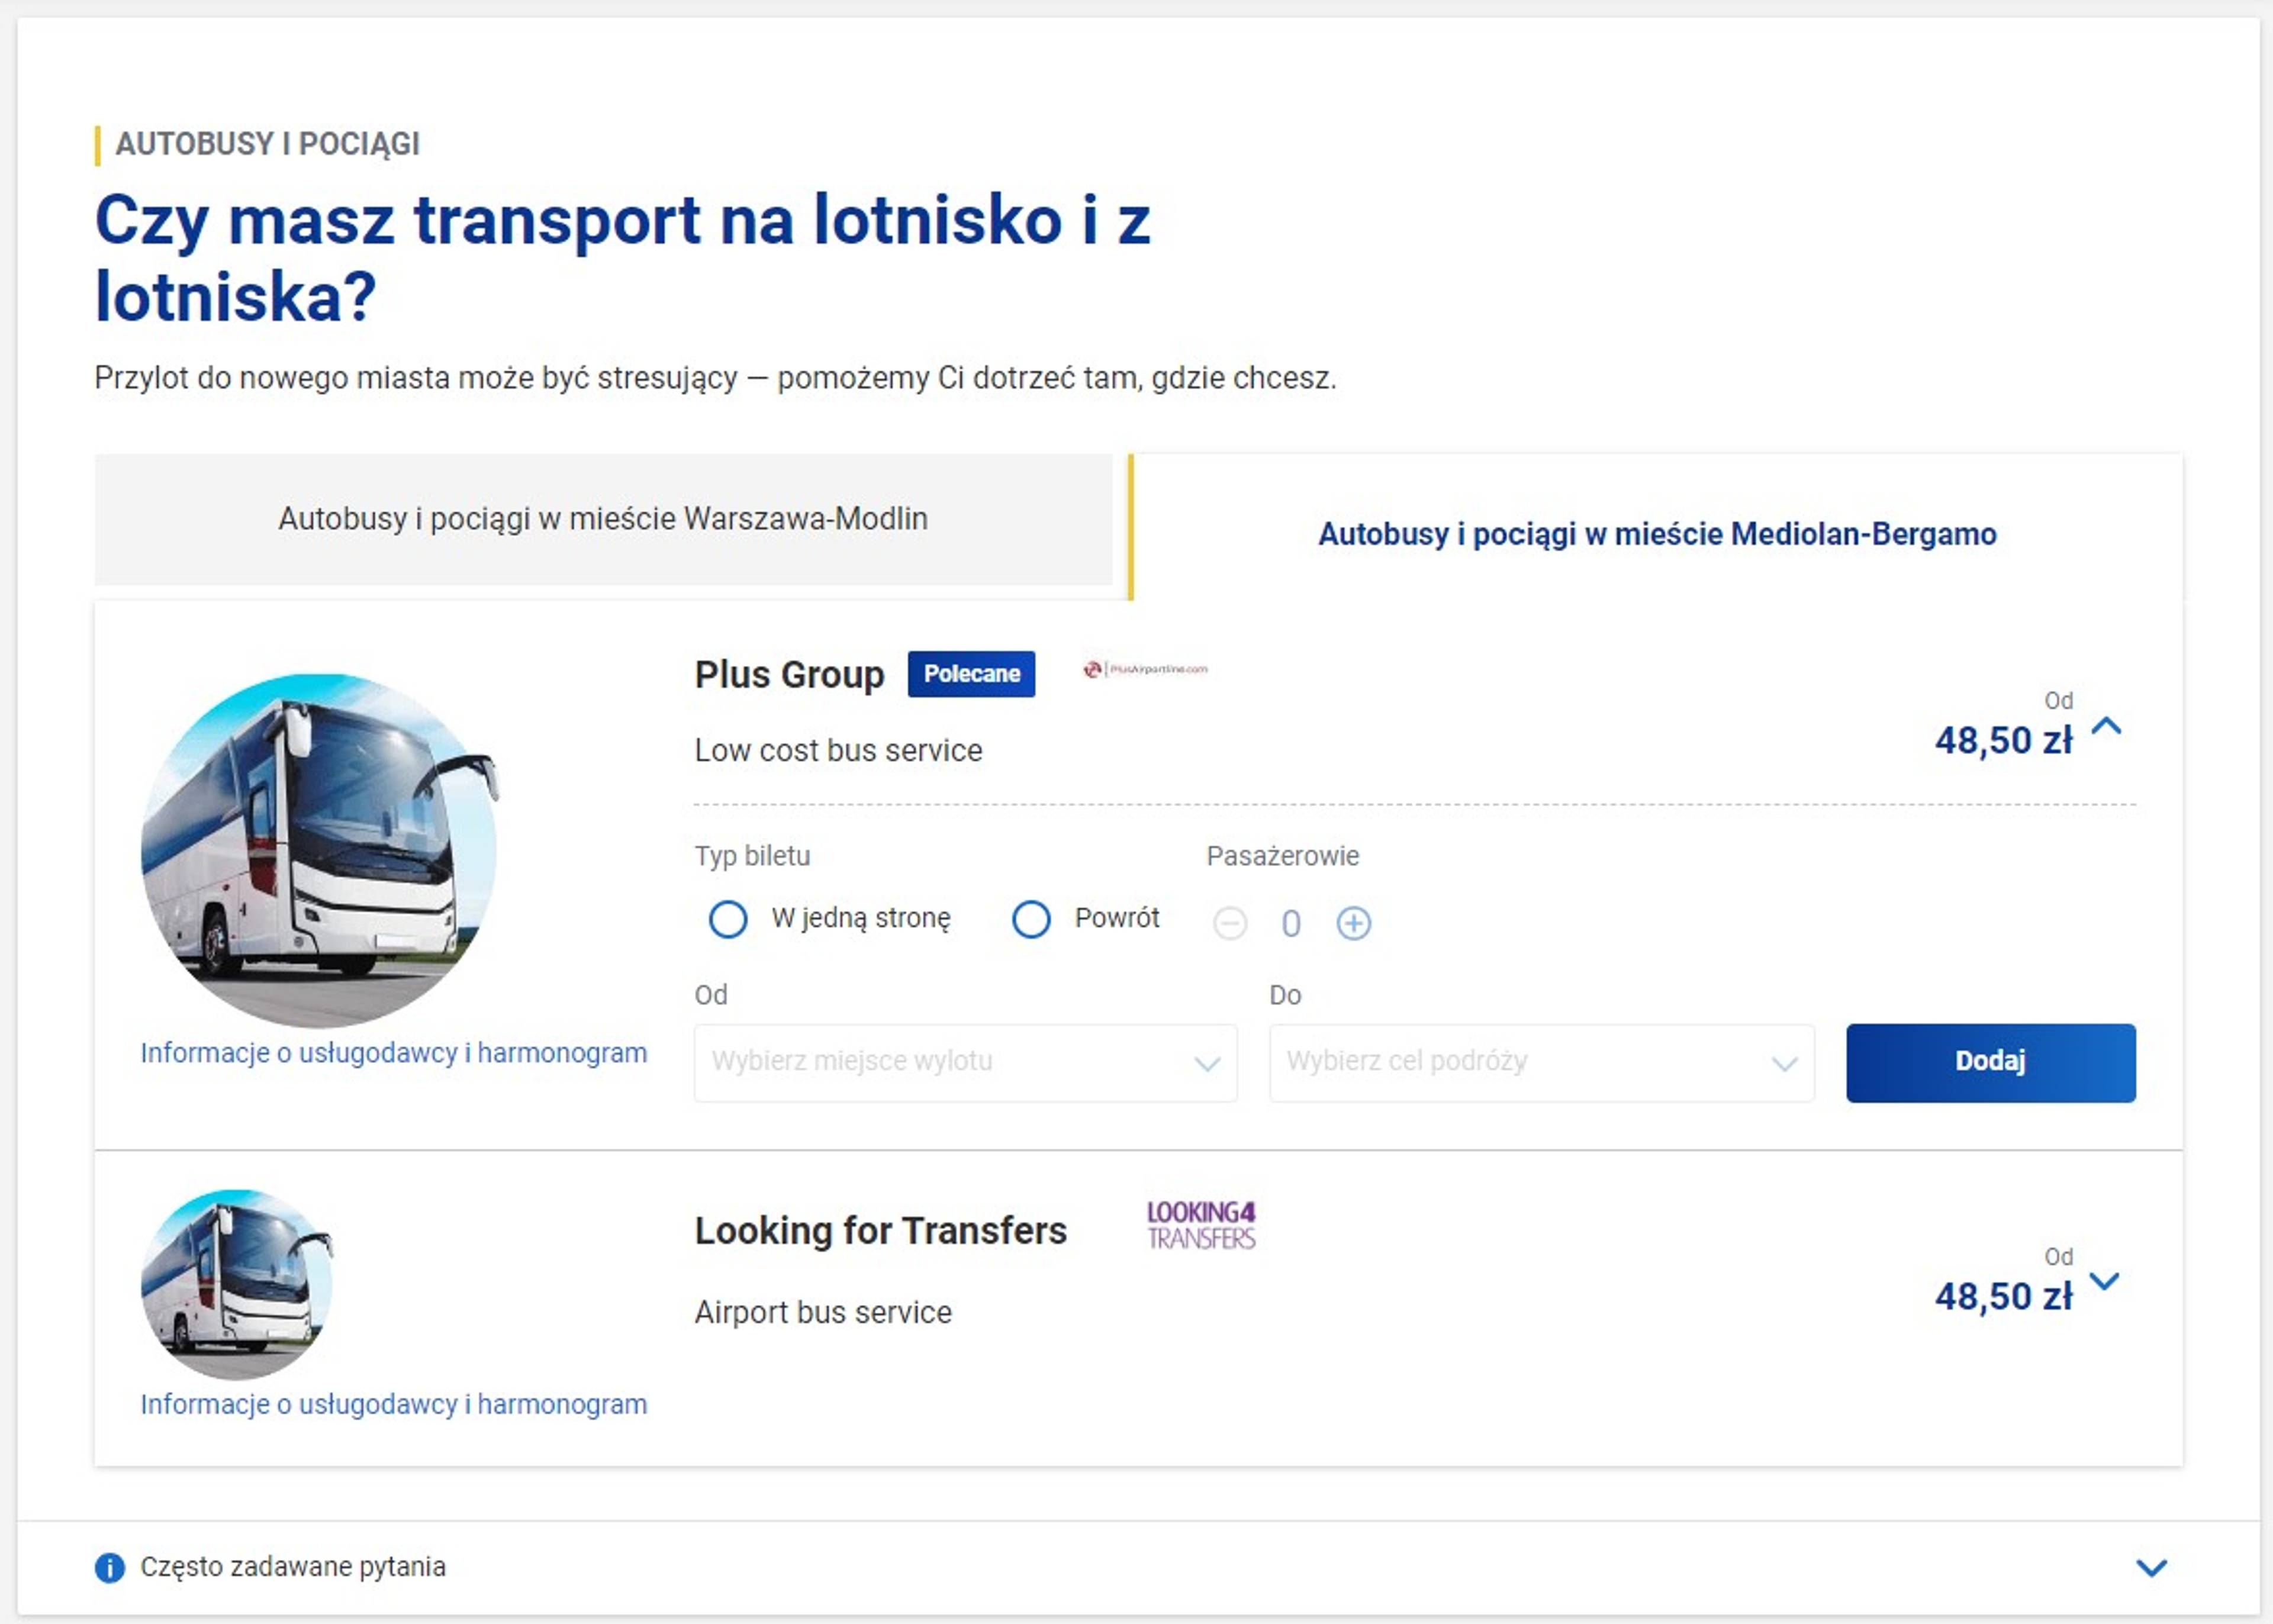Select the 'Powrót' return ticket option
This screenshot has height=1624, width=2273.
[1031, 918]
